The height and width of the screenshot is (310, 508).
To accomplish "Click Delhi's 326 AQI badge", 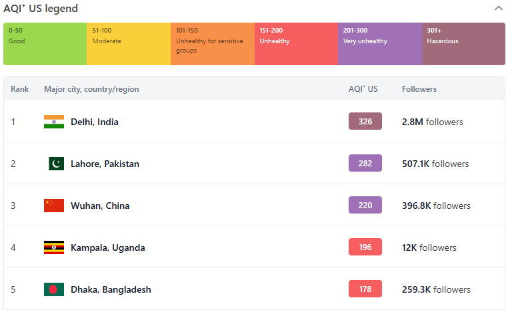I will point(365,122).
